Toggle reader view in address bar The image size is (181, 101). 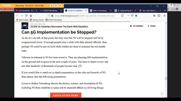(x=122, y=16)
